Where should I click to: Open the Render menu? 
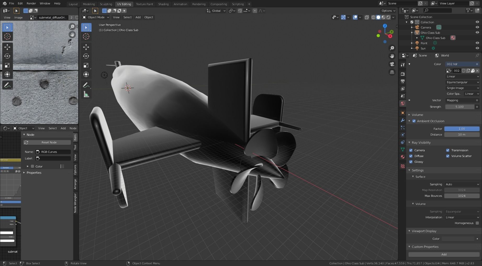(31, 3)
